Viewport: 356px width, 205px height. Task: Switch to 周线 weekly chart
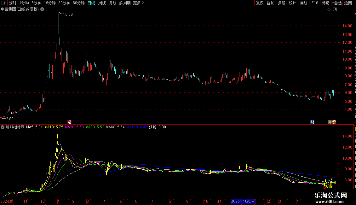point(102,3)
